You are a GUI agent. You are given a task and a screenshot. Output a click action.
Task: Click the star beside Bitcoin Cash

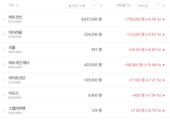(5, 65)
